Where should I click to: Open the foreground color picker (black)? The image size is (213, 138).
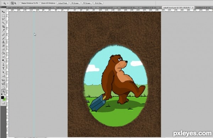[2, 97]
